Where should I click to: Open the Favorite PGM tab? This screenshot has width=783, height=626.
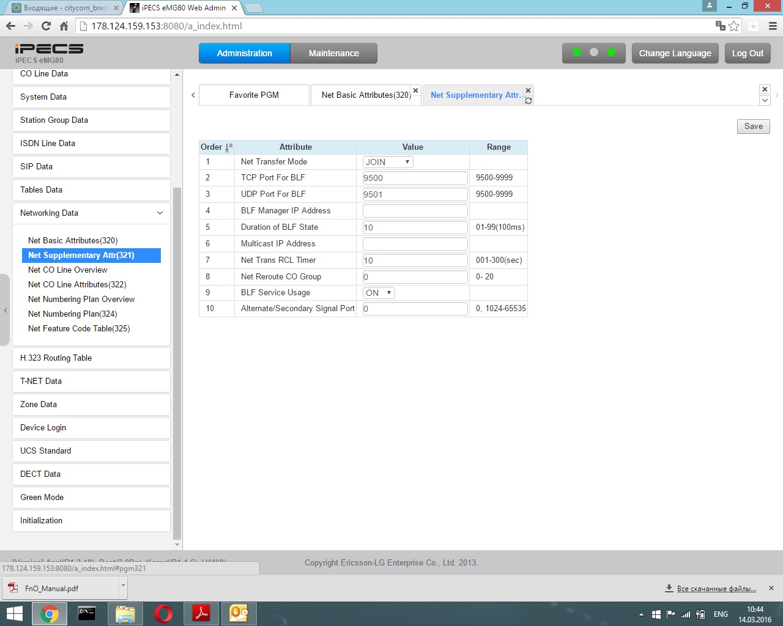tap(254, 95)
